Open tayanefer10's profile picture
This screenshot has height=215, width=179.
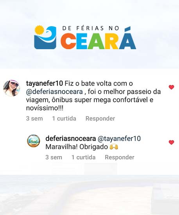[12, 88]
